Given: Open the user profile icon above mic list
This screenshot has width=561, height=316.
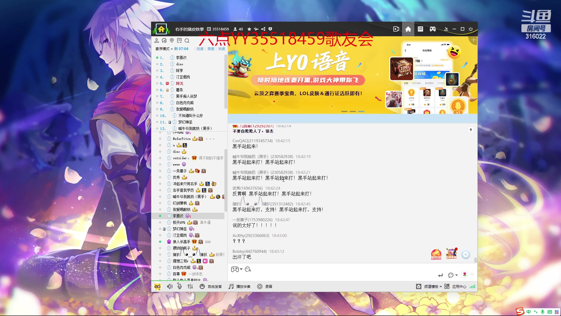Looking at the screenshot, I should click(157, 41).
